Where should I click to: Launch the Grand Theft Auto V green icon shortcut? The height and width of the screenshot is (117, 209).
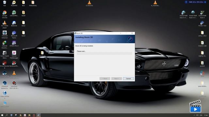pos(202,14)
